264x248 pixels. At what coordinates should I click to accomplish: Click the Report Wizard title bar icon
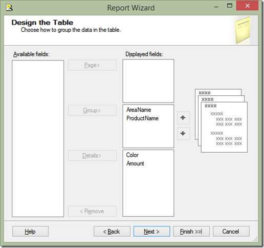click(x=9, y=8)
